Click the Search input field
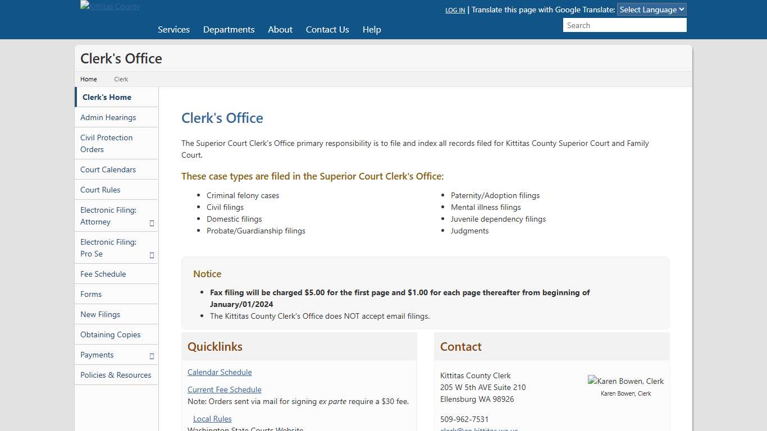The width and height of the screenshot is (767, 431). tap(624, 25)
